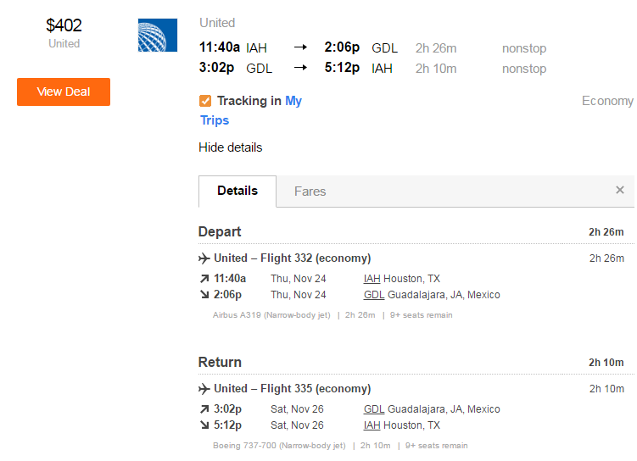
Task: Click the arrival arrow icon next to 2:06p
Action: pos(204,295)
